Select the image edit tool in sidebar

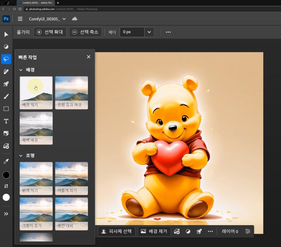pyautogui.click(x=6, y=134)
